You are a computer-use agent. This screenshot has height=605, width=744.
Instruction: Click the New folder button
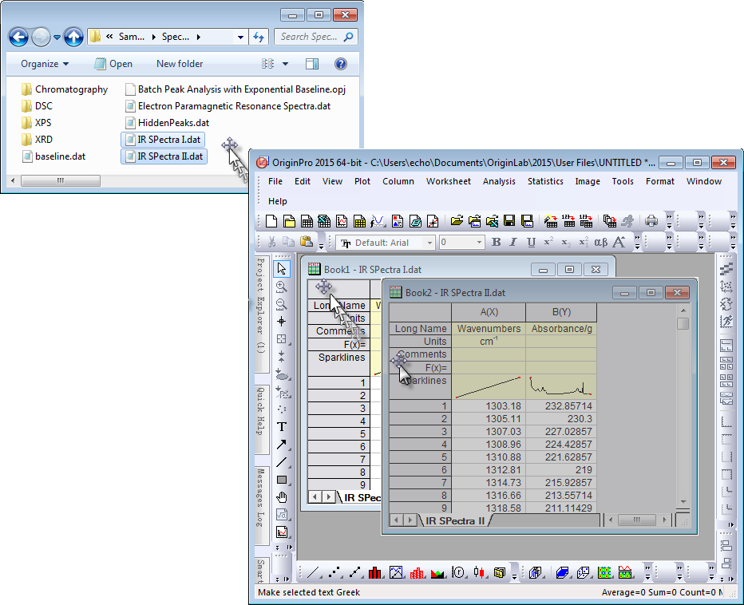180,64
